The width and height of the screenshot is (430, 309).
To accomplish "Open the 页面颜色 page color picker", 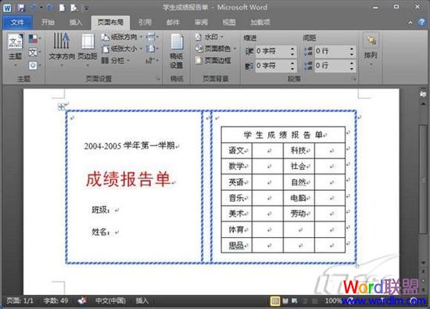I will click(x=216, y=49).
